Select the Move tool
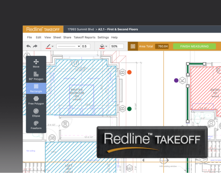The image size is (221, 173). pos(36,64)
